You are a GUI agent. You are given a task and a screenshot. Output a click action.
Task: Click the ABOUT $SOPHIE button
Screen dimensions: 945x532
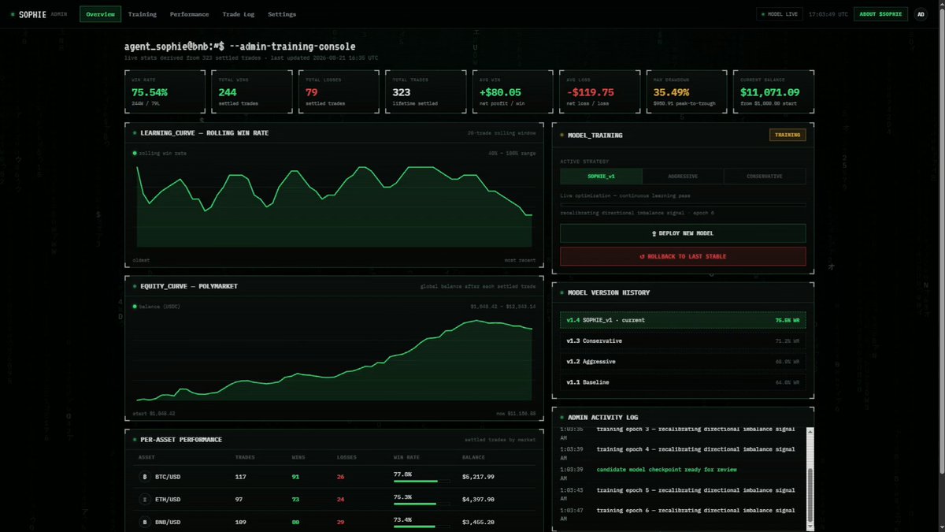click(x=880, y=14)
